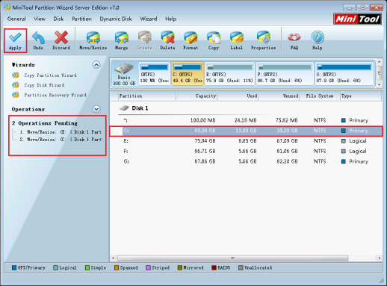Open the Wizard menu

coord(149,19)
